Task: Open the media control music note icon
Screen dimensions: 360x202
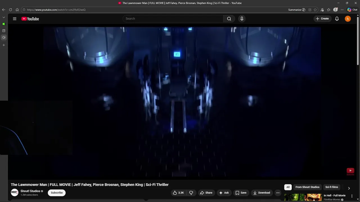Action: (322, 10)
